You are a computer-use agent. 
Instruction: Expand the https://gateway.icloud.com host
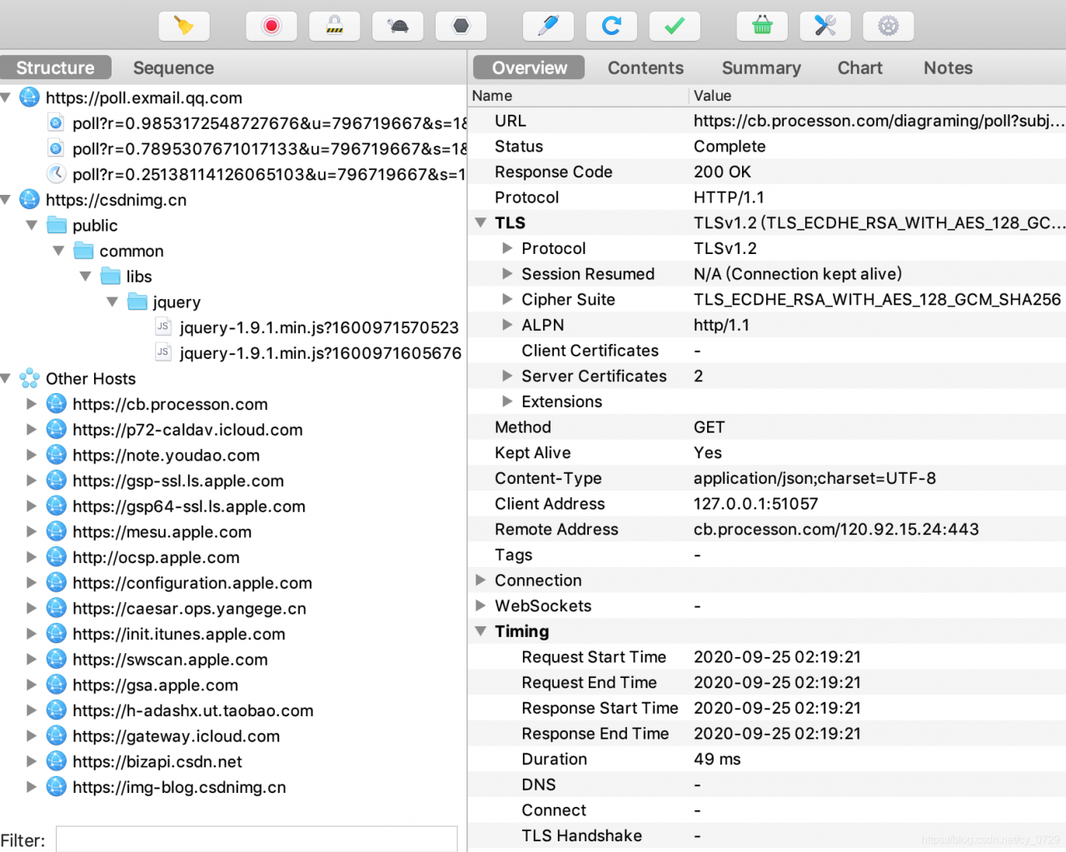pos(32,736)
